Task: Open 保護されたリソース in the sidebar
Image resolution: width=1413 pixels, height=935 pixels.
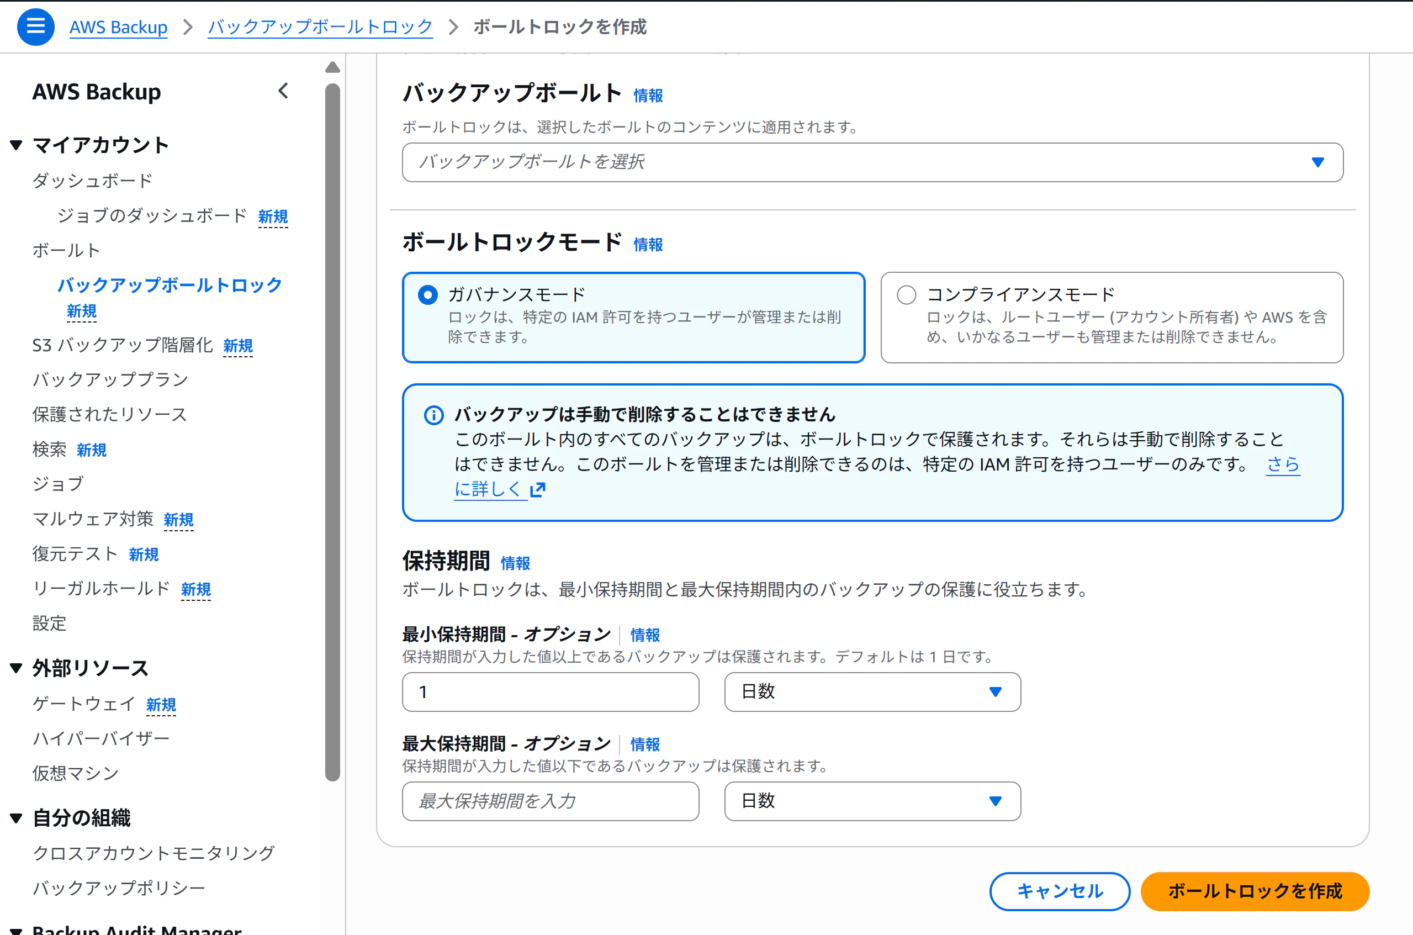Action: tap(110, 414)
